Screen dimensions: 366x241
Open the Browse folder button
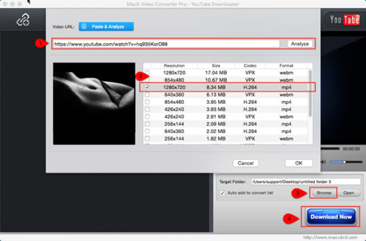[324, 193]
